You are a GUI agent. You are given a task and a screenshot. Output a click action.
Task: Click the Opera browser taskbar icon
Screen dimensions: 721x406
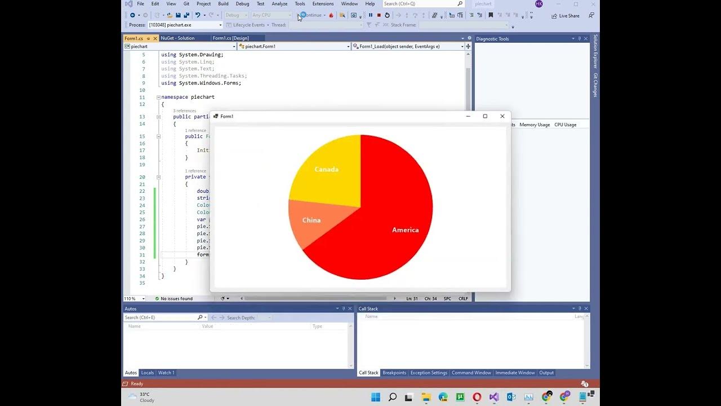point(477,397)
